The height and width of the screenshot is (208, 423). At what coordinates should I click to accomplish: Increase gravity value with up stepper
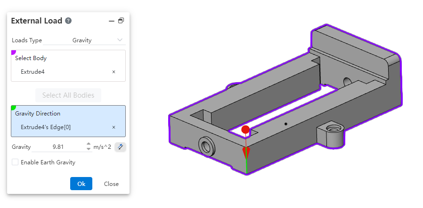coord(89,145)
